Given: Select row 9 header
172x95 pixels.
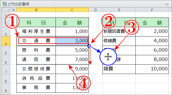Looking at the screenshot, I should [6, 88].
